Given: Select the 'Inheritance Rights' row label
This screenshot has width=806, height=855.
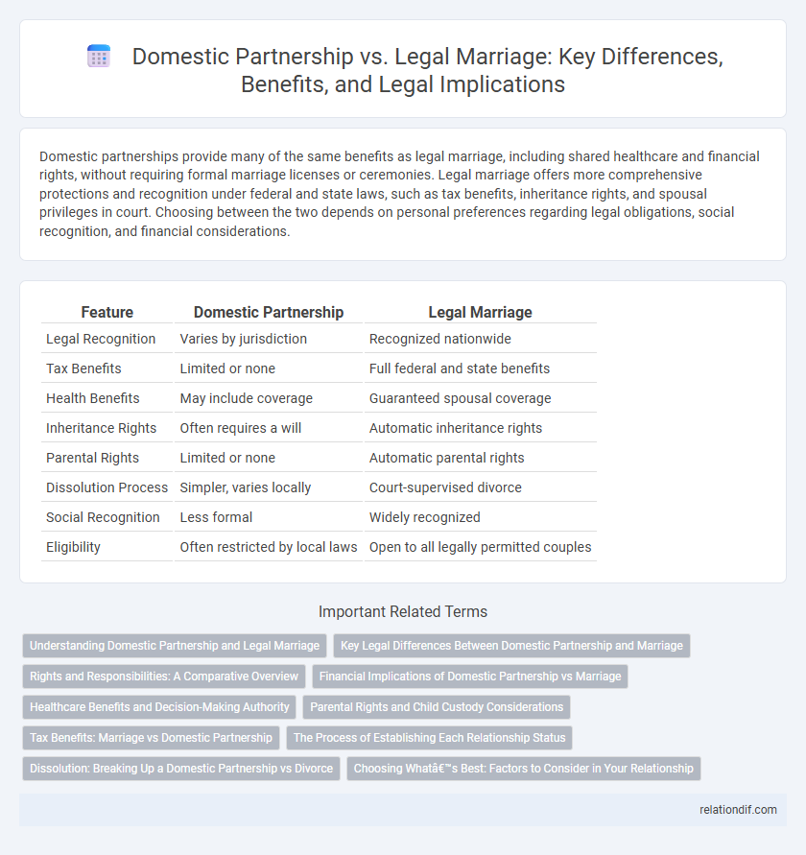Looking at the screenshot, I should [x=101, y=428].
